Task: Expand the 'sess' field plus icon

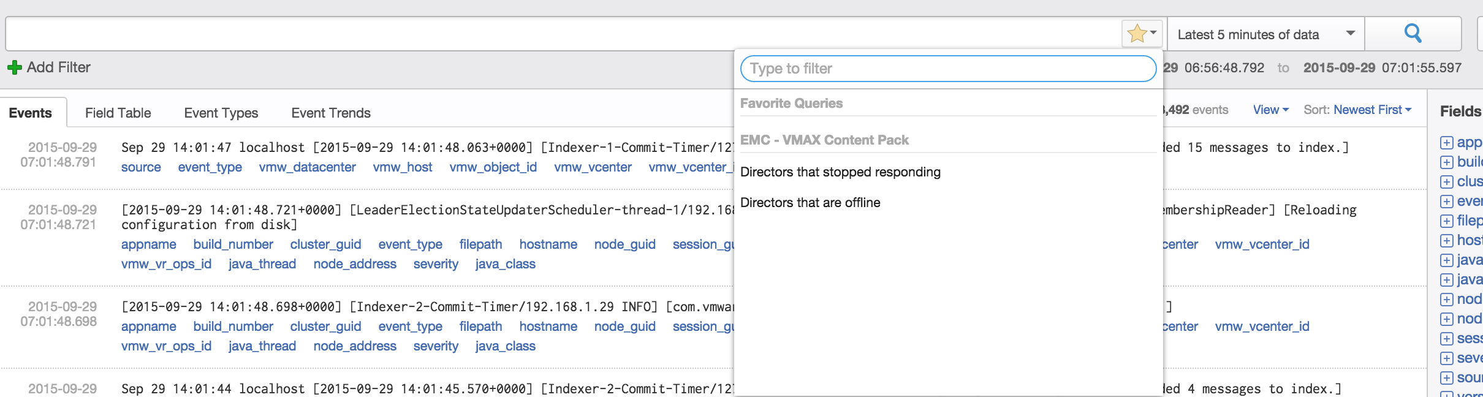Action: (1447, 339)
